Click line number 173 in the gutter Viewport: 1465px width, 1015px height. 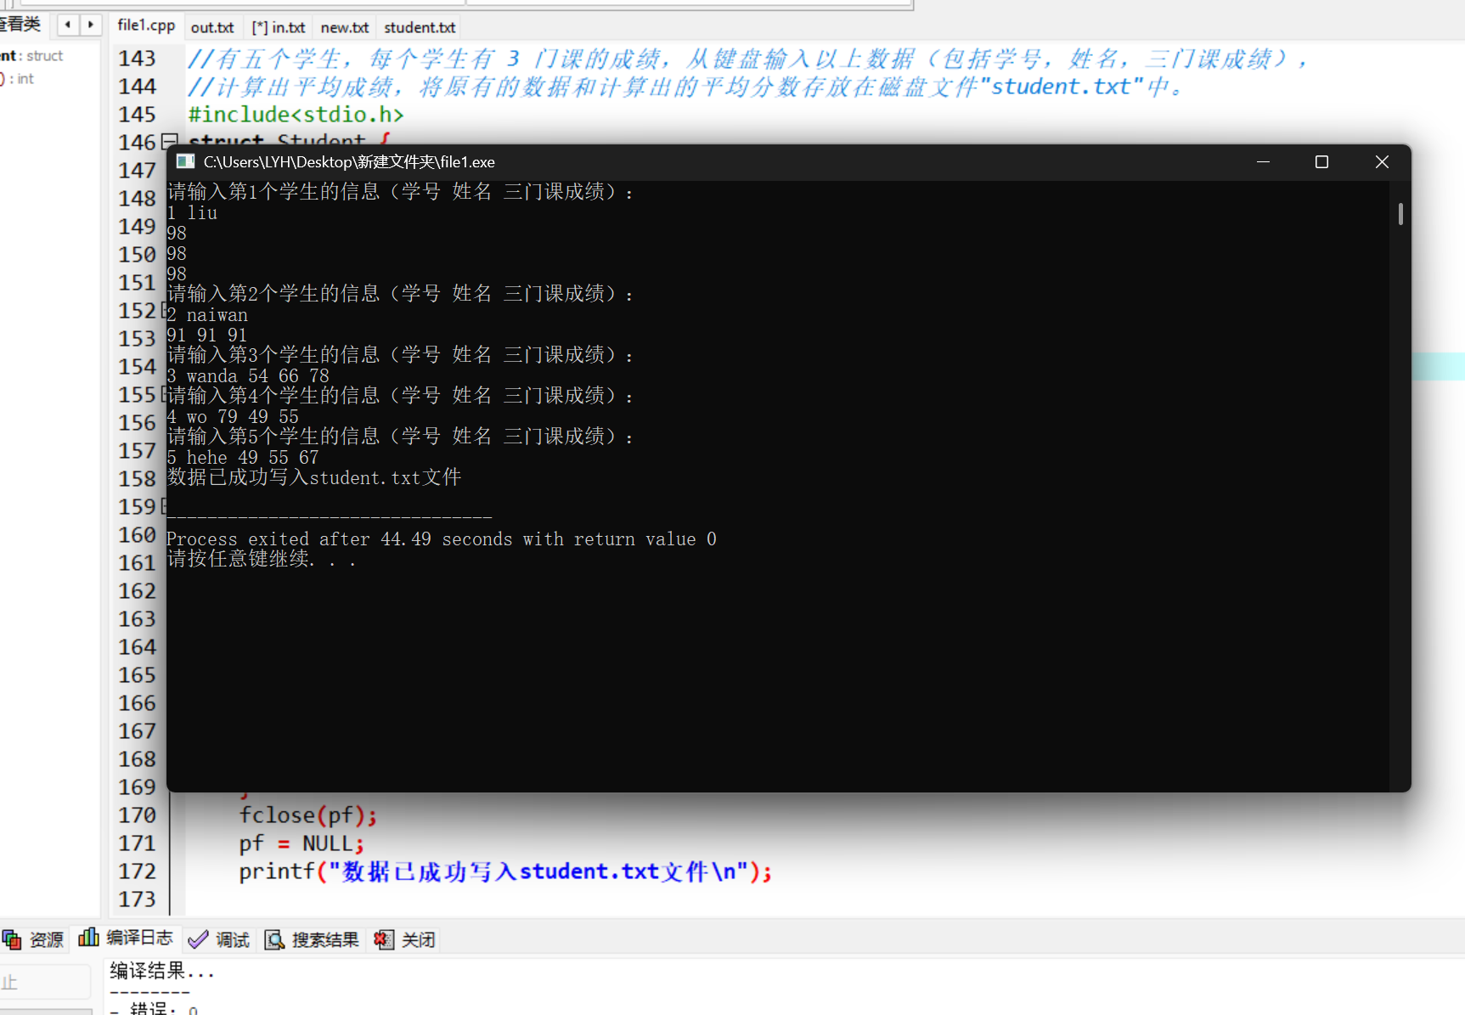tap(137, 899)
